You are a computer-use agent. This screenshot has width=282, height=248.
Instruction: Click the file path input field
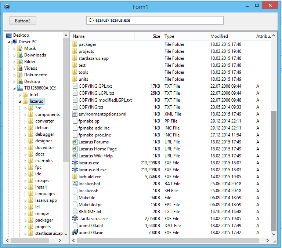pos(155,20)
